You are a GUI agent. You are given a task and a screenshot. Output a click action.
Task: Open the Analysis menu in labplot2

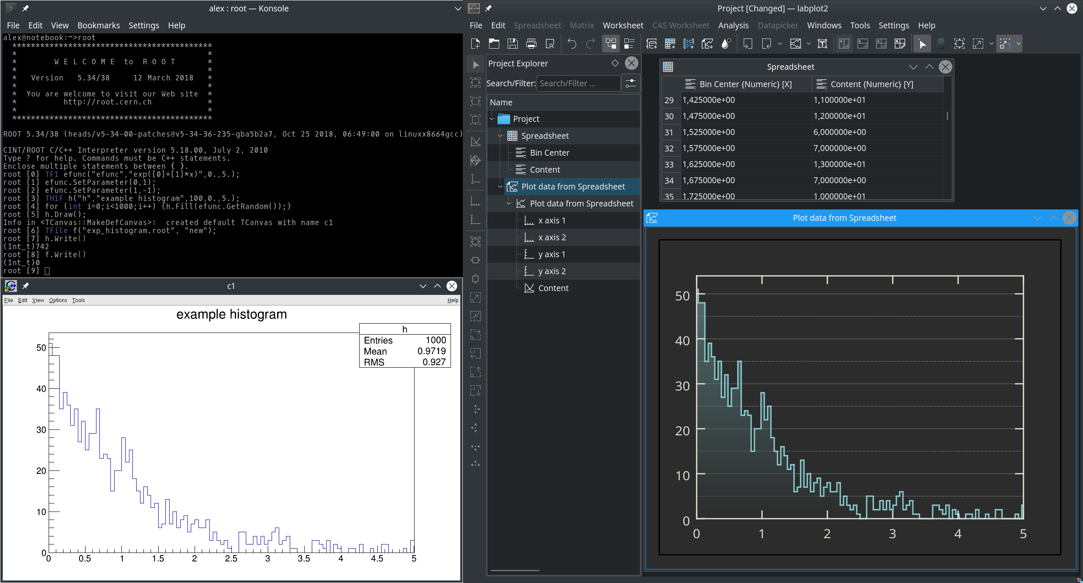tap(733, 25)
